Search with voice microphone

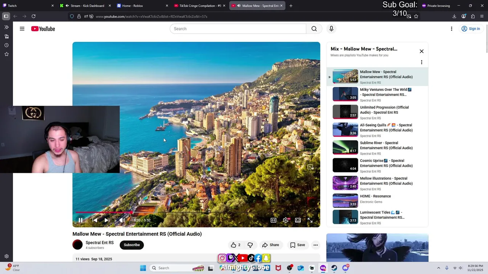331,29
